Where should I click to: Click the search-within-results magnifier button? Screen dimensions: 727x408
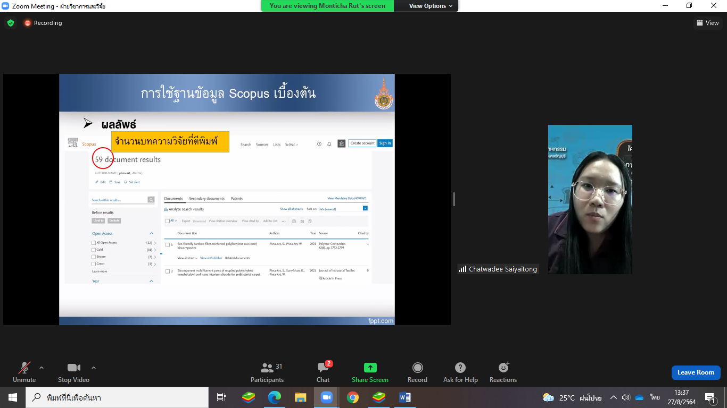[x=151, y=200]
